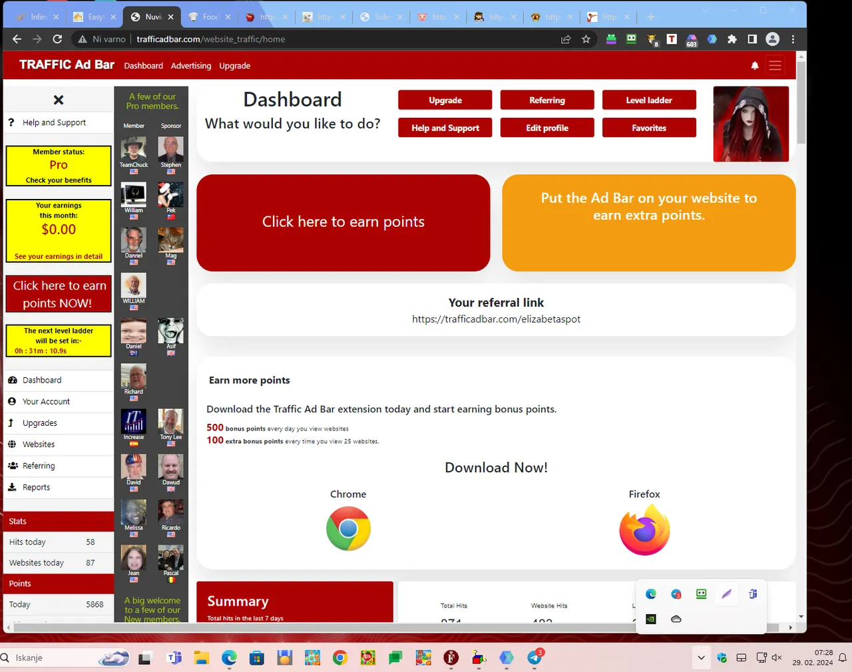852x672 pixels.
Task: Open Reports in the sidebar
Action: click(x=59, y=487)
